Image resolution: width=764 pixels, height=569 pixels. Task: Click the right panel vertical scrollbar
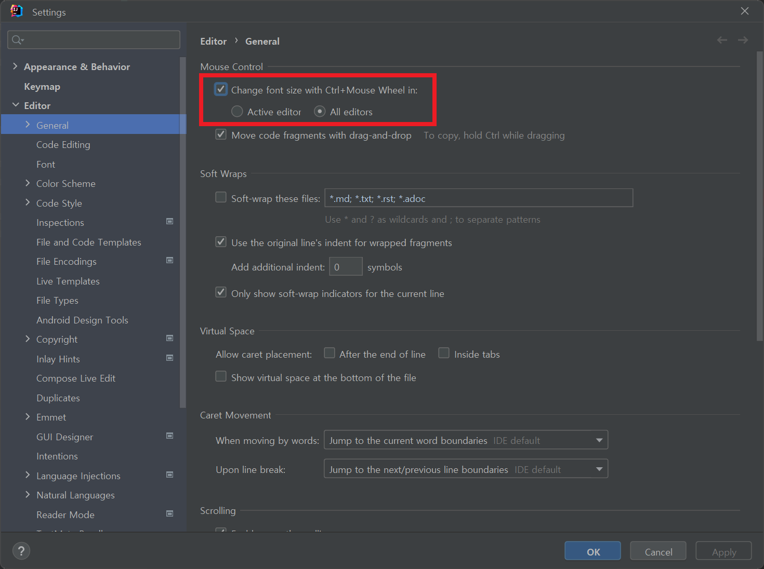(x=760, y=196)
